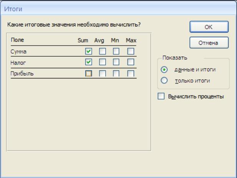Screen dimensions: 237x178
Task: Select the 'только итоги' radio option
Action: coord(164,80)
